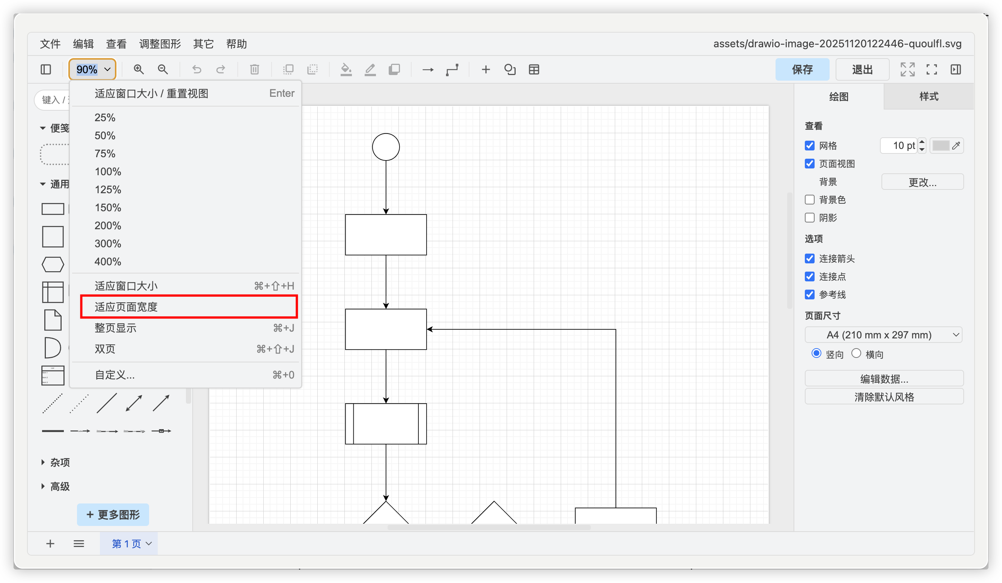Click the fill color bucket icon
Image resolution: width=1002 pixels, height=583 pixels.
(346, 69)
